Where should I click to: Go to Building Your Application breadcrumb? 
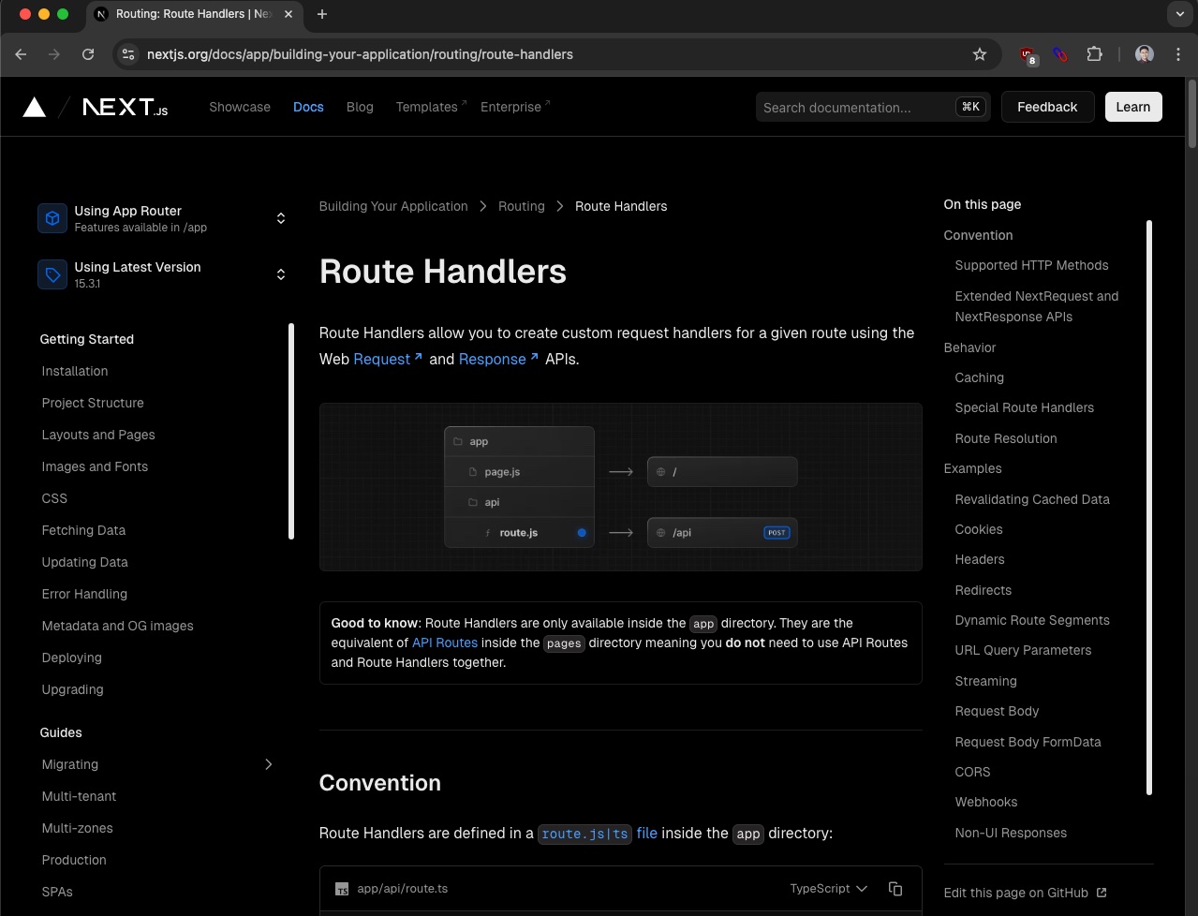click(393, 206)
